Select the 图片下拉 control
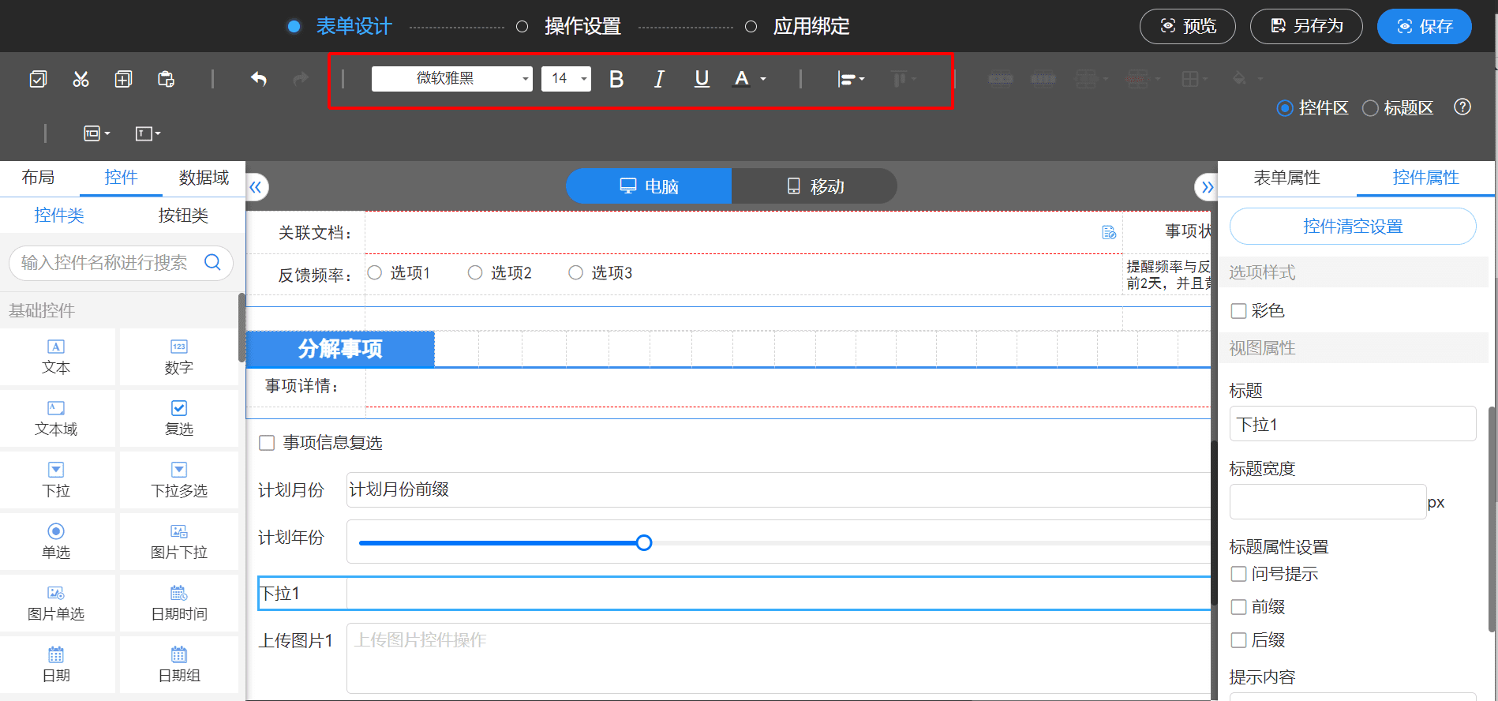Viewport: 1498px width, 701px height. 179,542
